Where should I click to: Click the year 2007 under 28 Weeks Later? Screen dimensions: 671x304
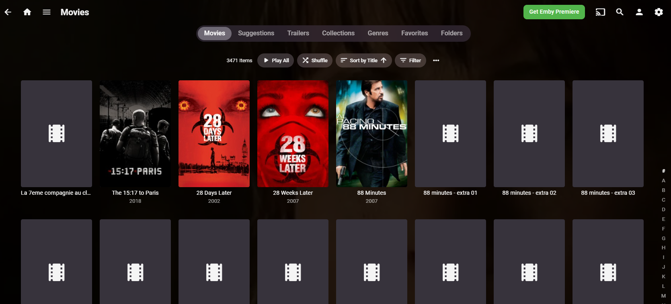pyautogui.click(x=293, y=201)
